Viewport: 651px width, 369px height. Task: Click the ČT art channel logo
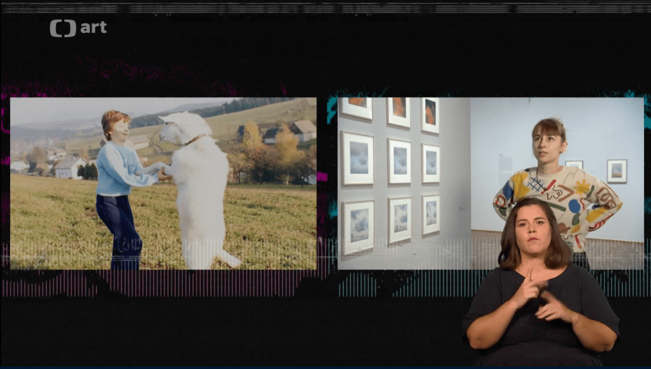[78, 28]
